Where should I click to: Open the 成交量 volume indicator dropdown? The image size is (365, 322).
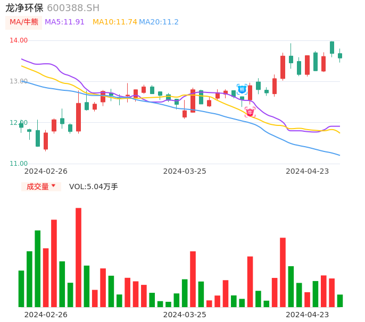pyautogui.click(x=41, y=187)
